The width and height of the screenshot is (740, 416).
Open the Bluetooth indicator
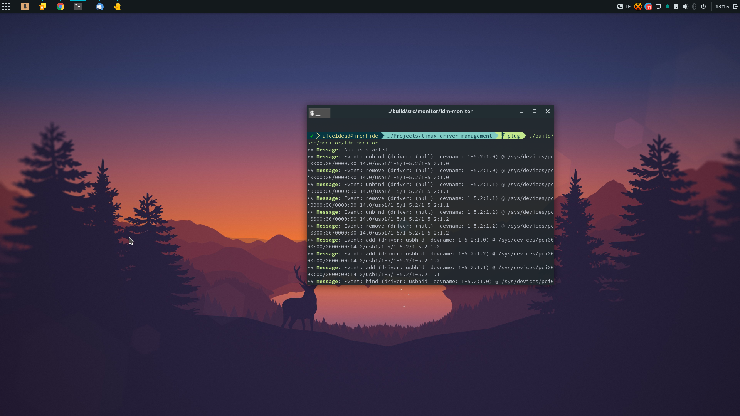click(695, 7)
